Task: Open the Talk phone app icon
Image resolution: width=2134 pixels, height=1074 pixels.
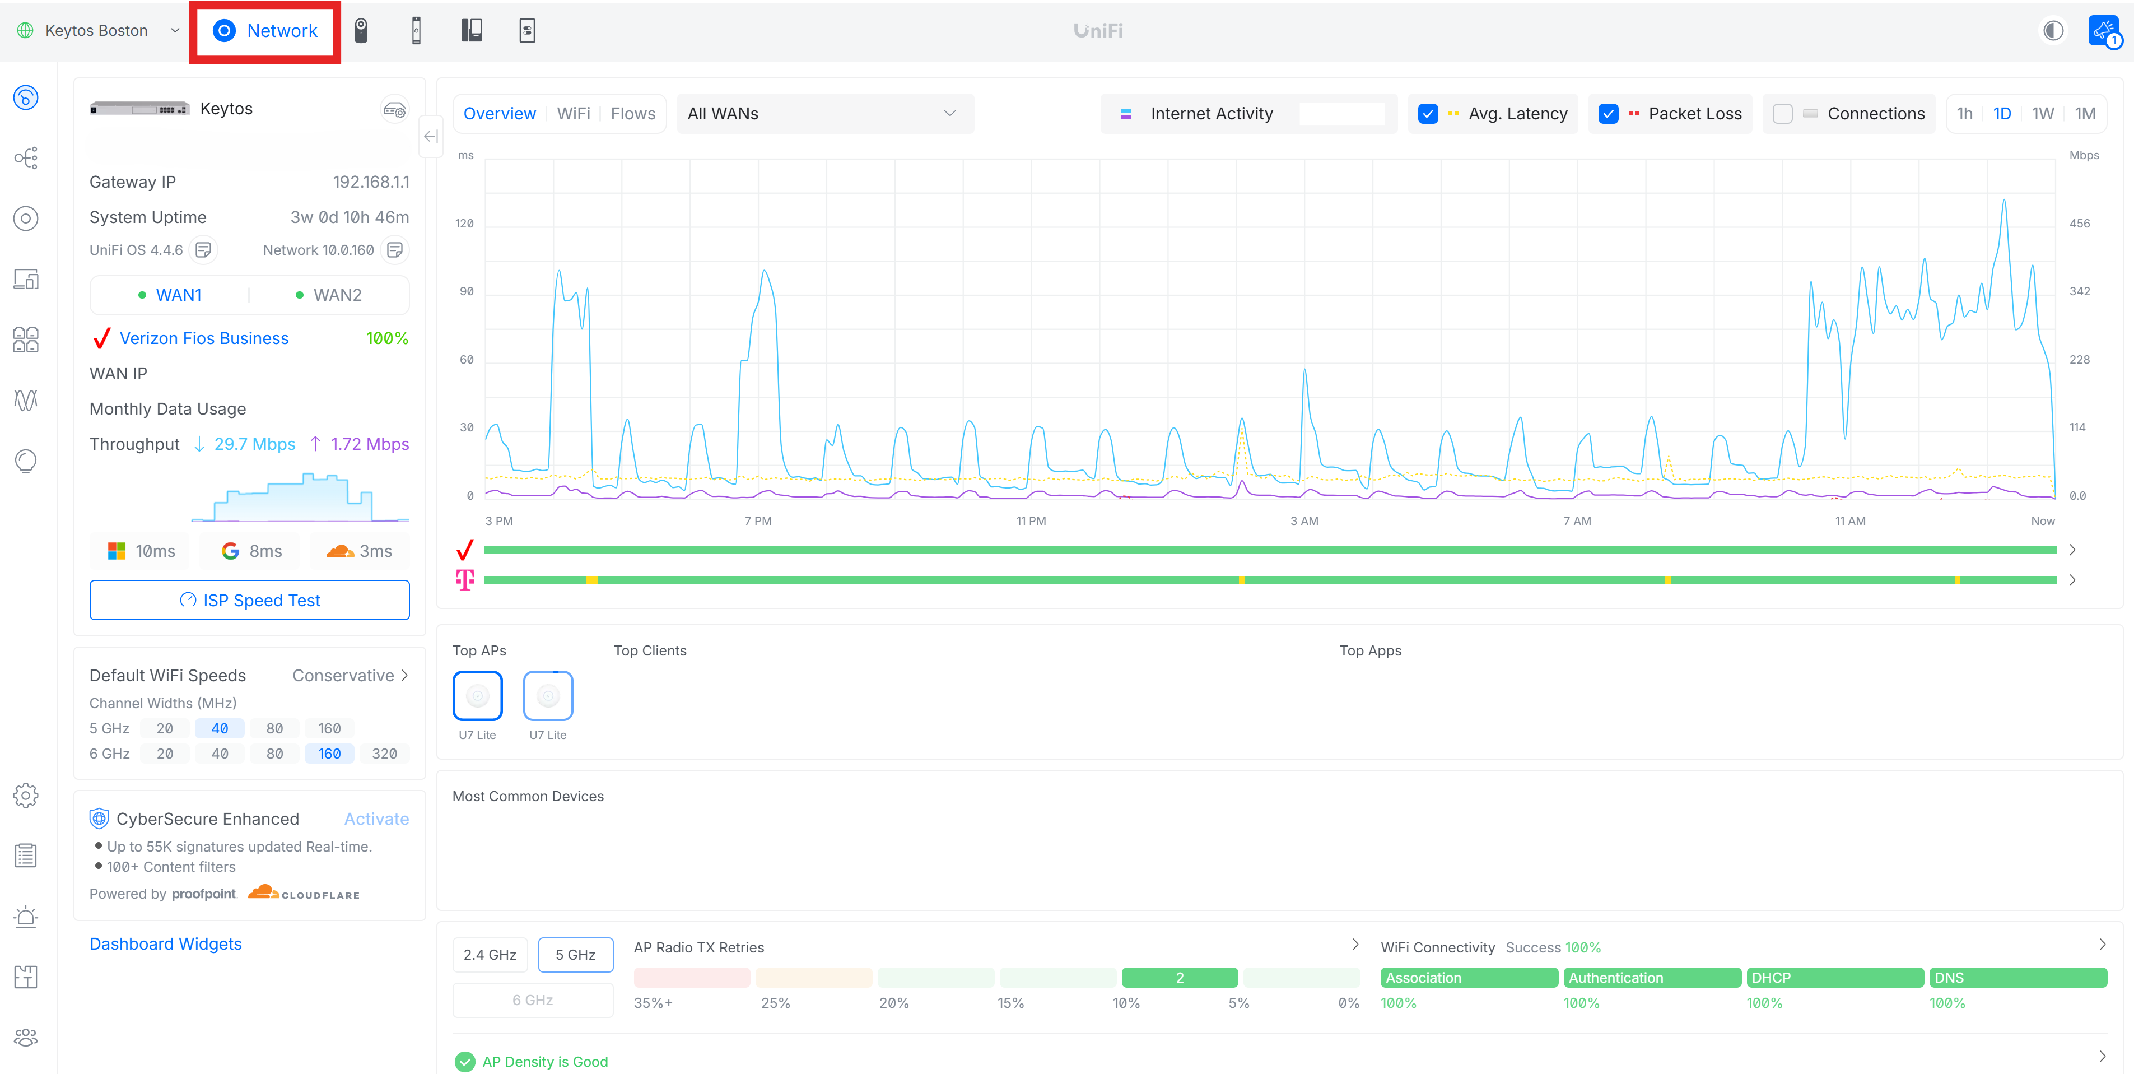Action: point(472,31)
